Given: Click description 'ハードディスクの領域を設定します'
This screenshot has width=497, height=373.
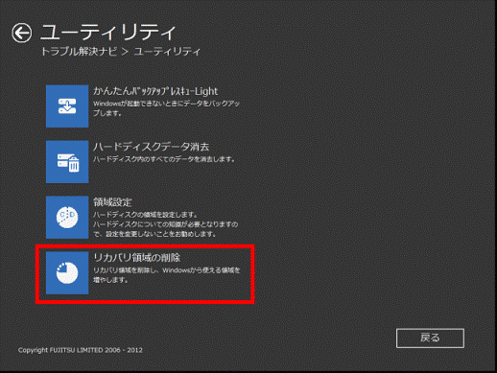Looking at the screenshot, I should (x=146, y=215).
